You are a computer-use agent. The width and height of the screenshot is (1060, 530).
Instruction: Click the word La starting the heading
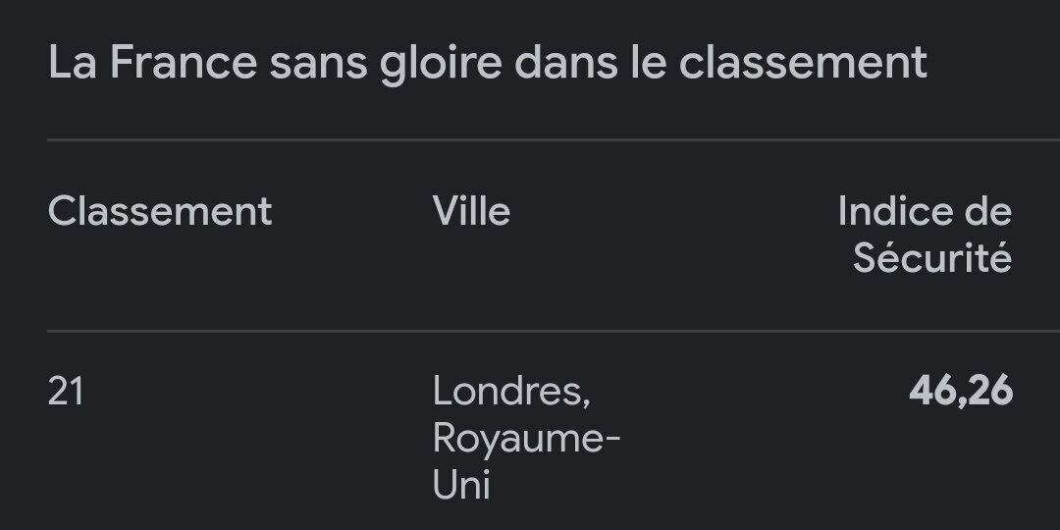[73, 63]
